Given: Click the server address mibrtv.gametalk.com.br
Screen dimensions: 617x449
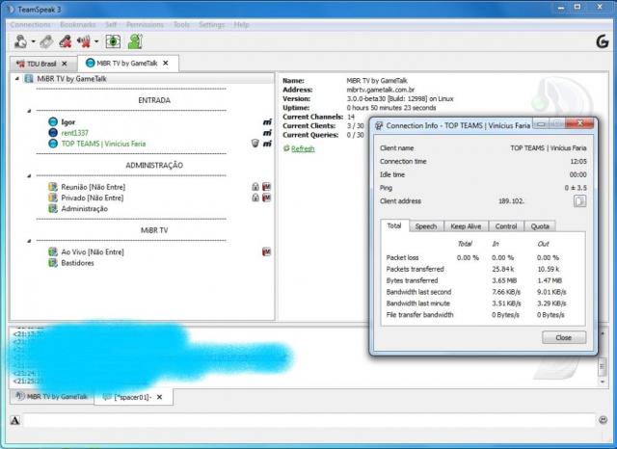Looking at the screenshot, I should click(380, 90).
